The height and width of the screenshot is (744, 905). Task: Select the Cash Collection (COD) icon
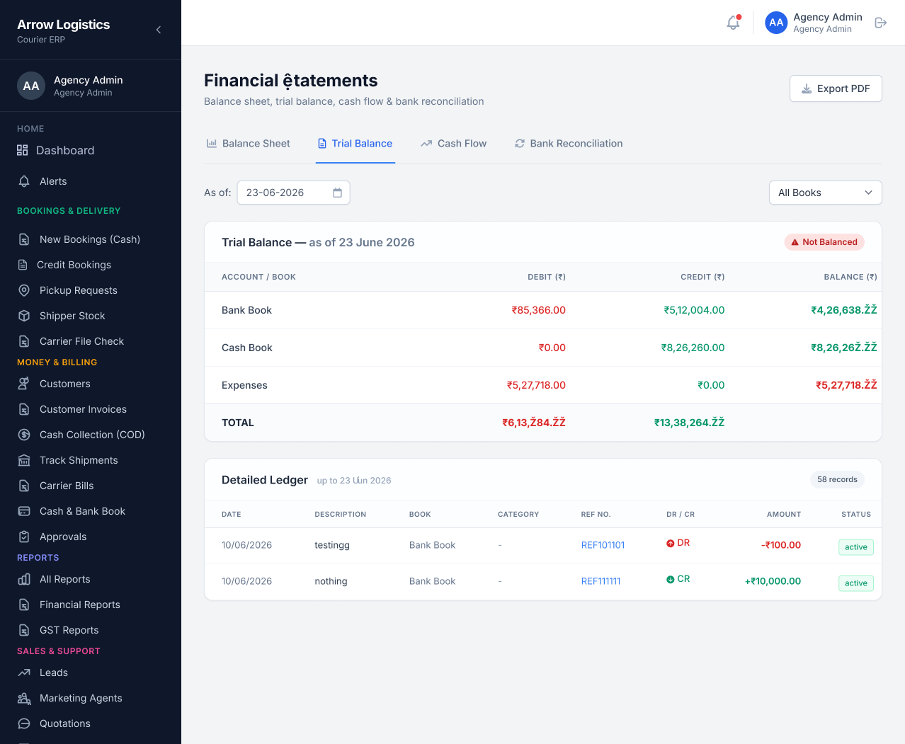point(24,435)
